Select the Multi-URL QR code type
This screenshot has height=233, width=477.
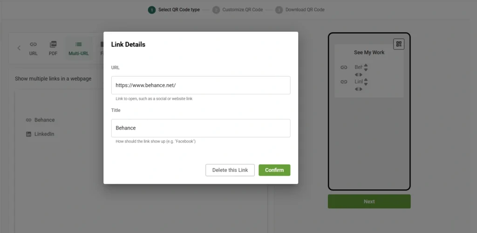pos(78,48)
